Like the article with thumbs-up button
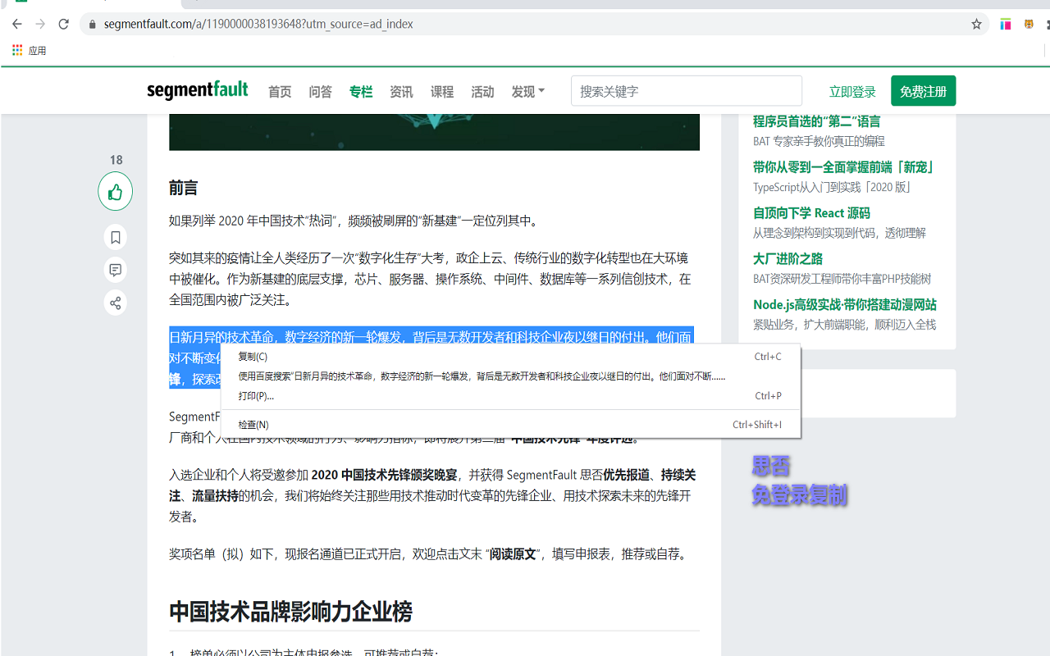Viewport: 1050px width, 656px height. [x=116, y=192]
